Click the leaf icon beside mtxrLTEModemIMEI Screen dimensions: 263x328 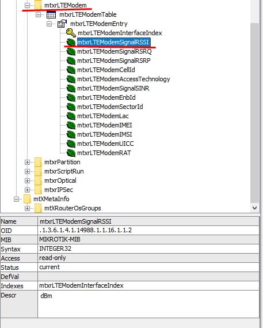point(71,125)
